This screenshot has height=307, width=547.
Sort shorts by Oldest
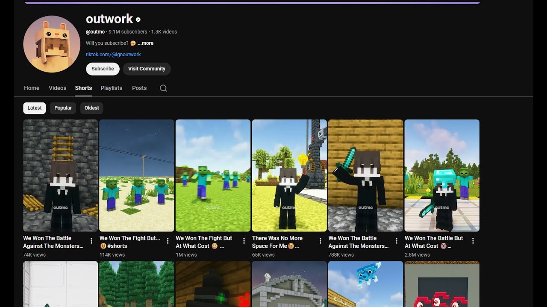[x=92, y=108]
